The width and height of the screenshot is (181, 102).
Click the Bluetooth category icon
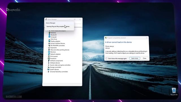(49, 35)
